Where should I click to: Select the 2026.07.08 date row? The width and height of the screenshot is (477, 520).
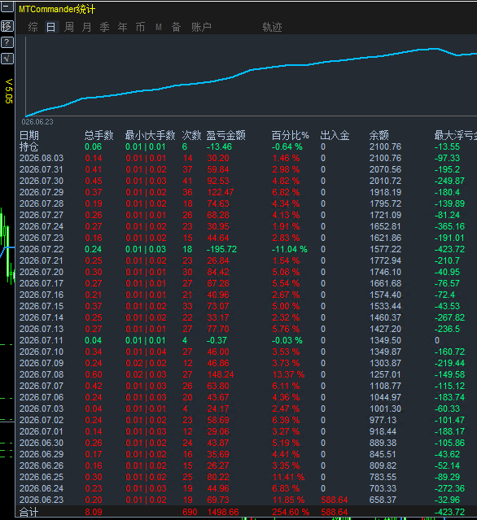(42, 375)
